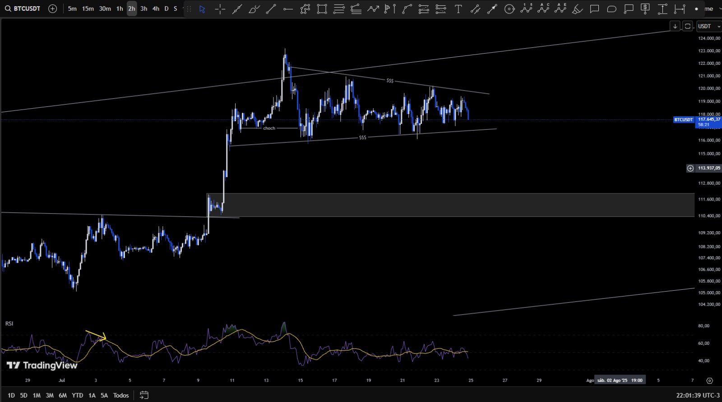Pick the price label dollar-sign tool

click(x=646, y=9)
